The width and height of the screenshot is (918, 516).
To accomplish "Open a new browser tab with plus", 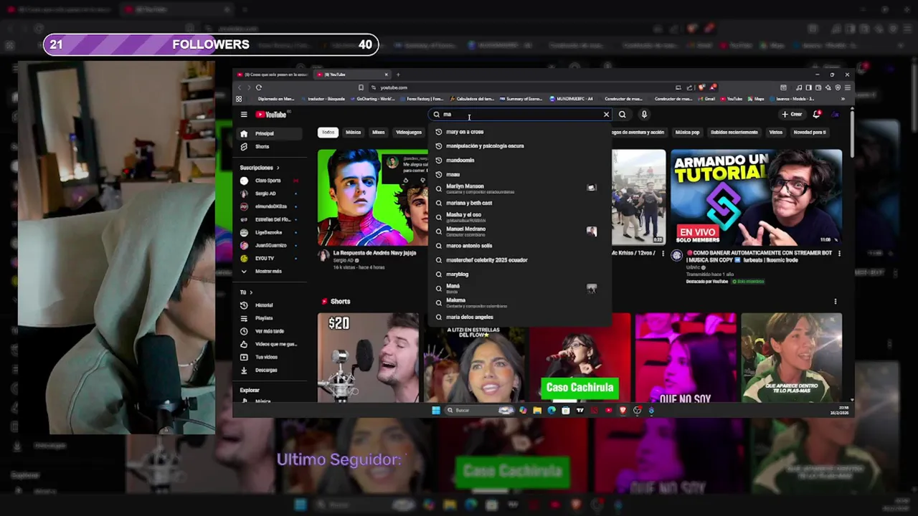I will click(398, 75).
